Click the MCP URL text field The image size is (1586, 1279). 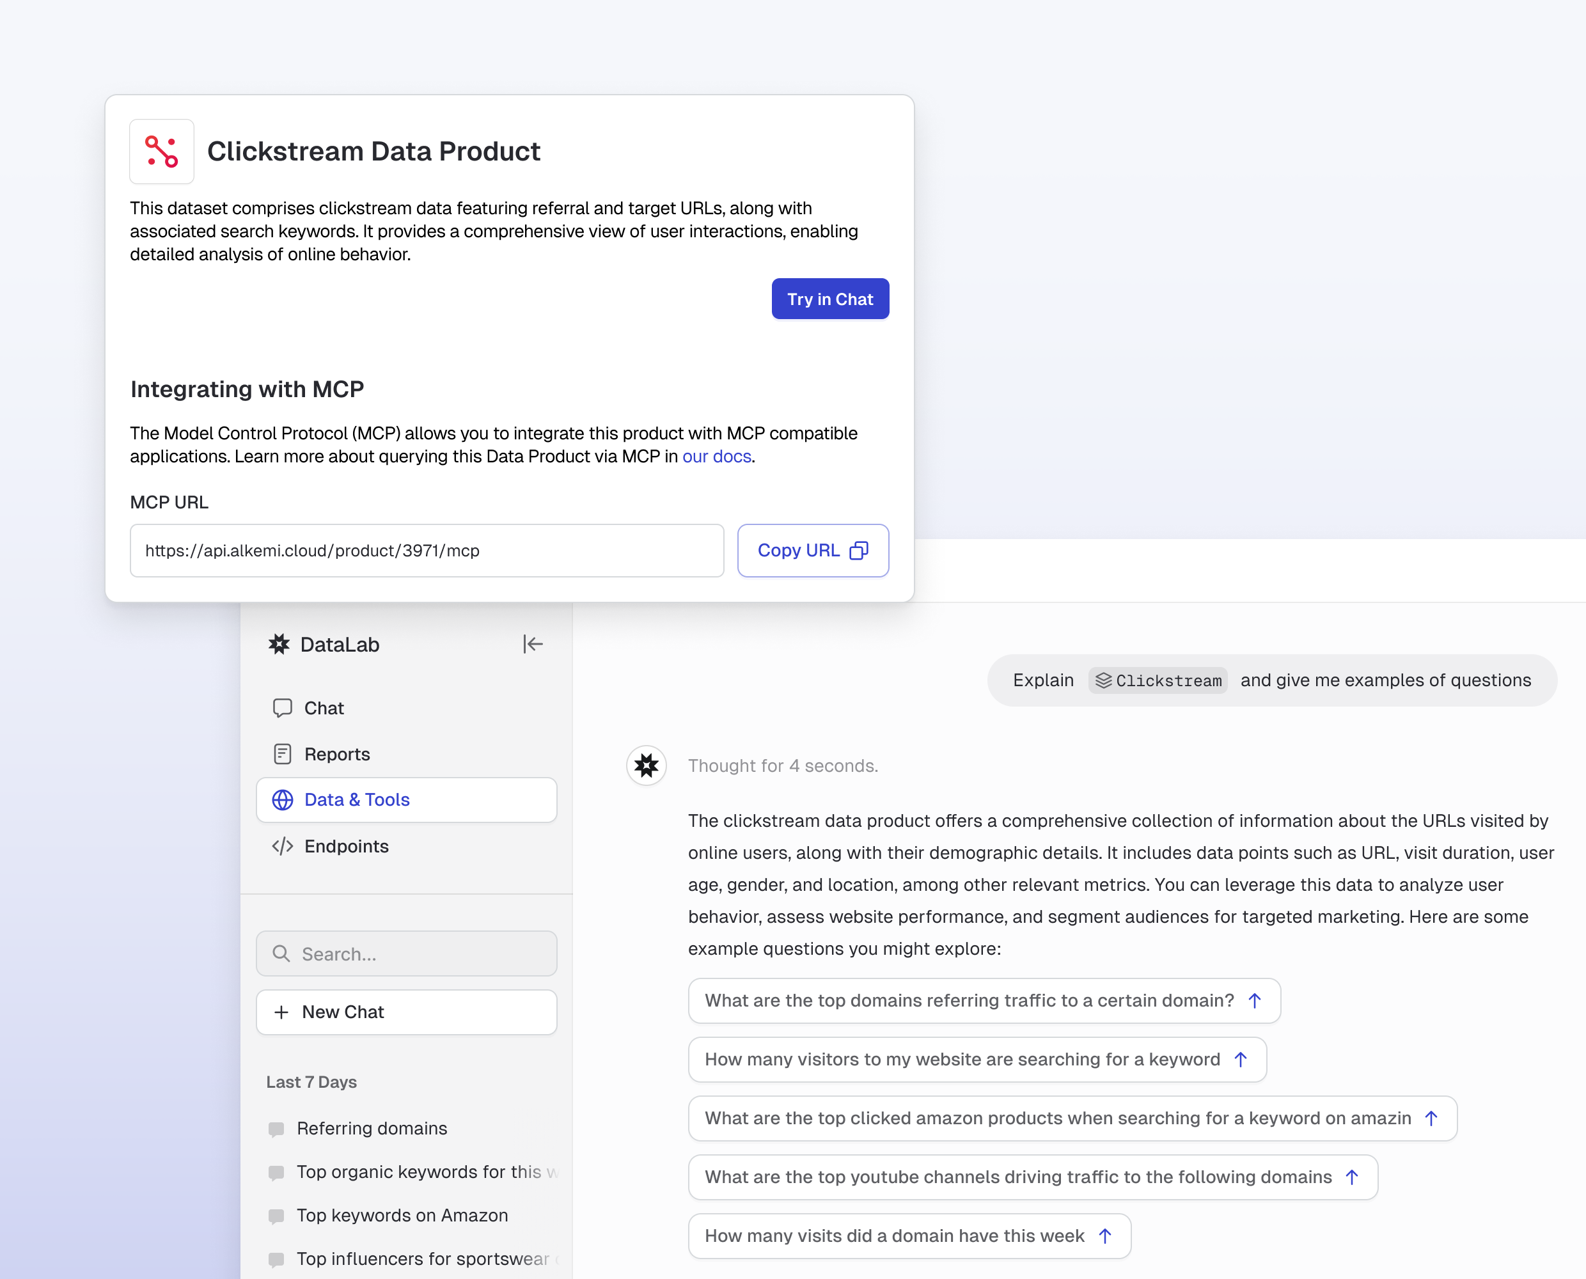427,551
